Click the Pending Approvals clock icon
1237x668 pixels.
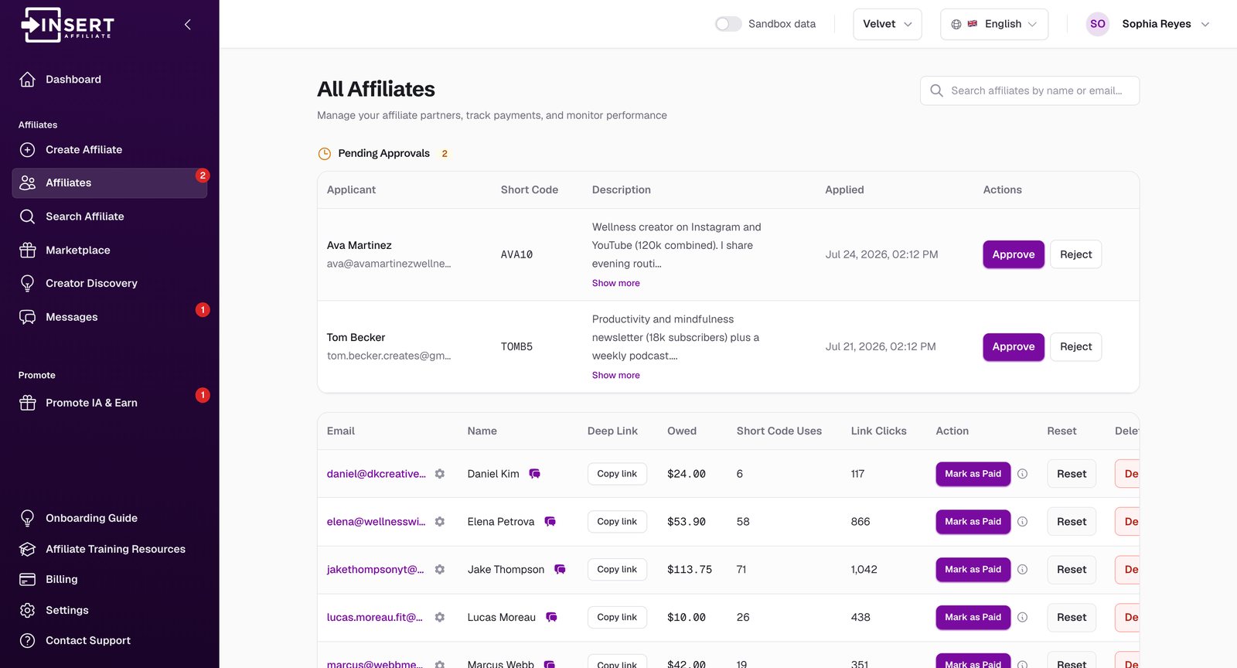click(325, 154)
